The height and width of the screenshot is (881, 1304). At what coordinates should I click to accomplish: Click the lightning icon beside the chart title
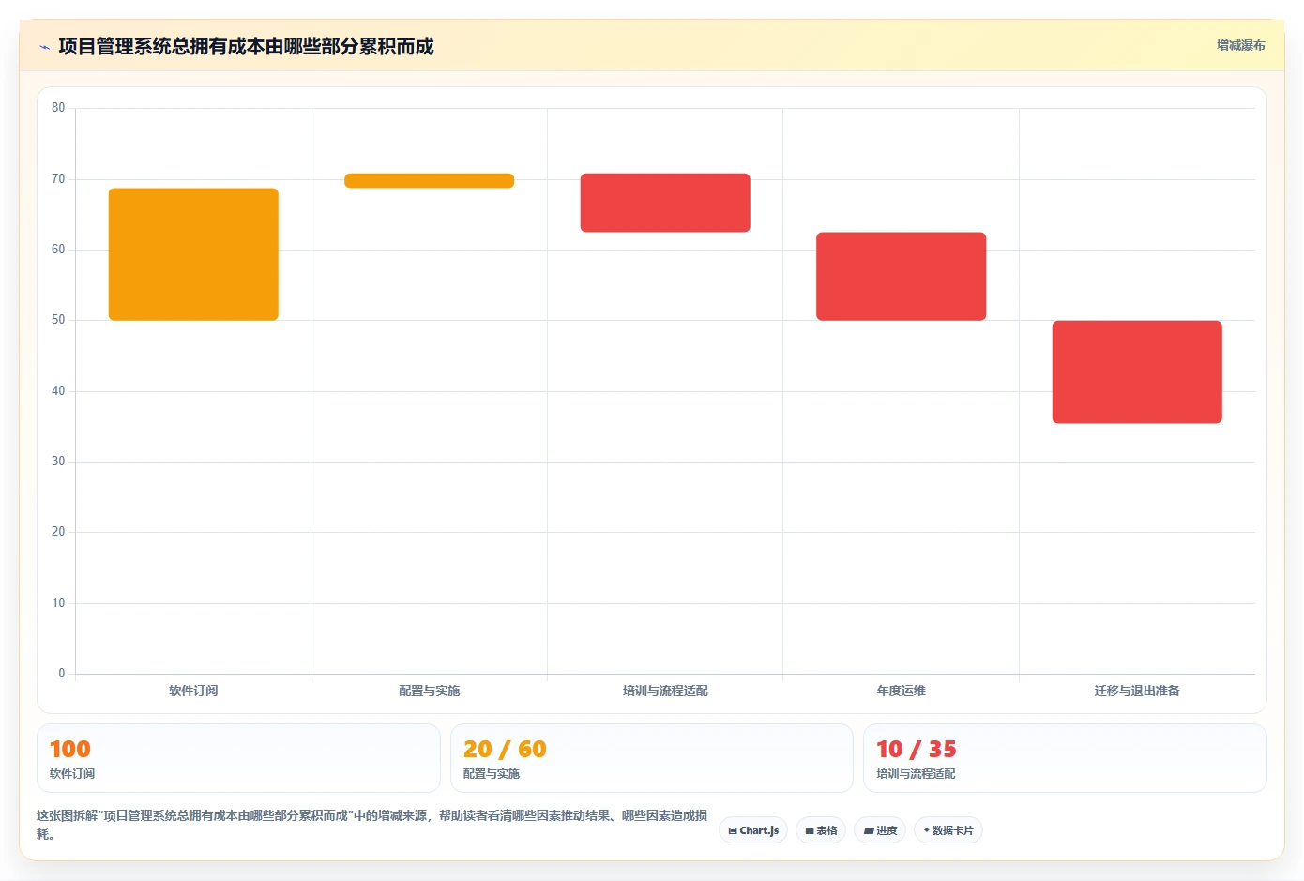pos(44,47)
